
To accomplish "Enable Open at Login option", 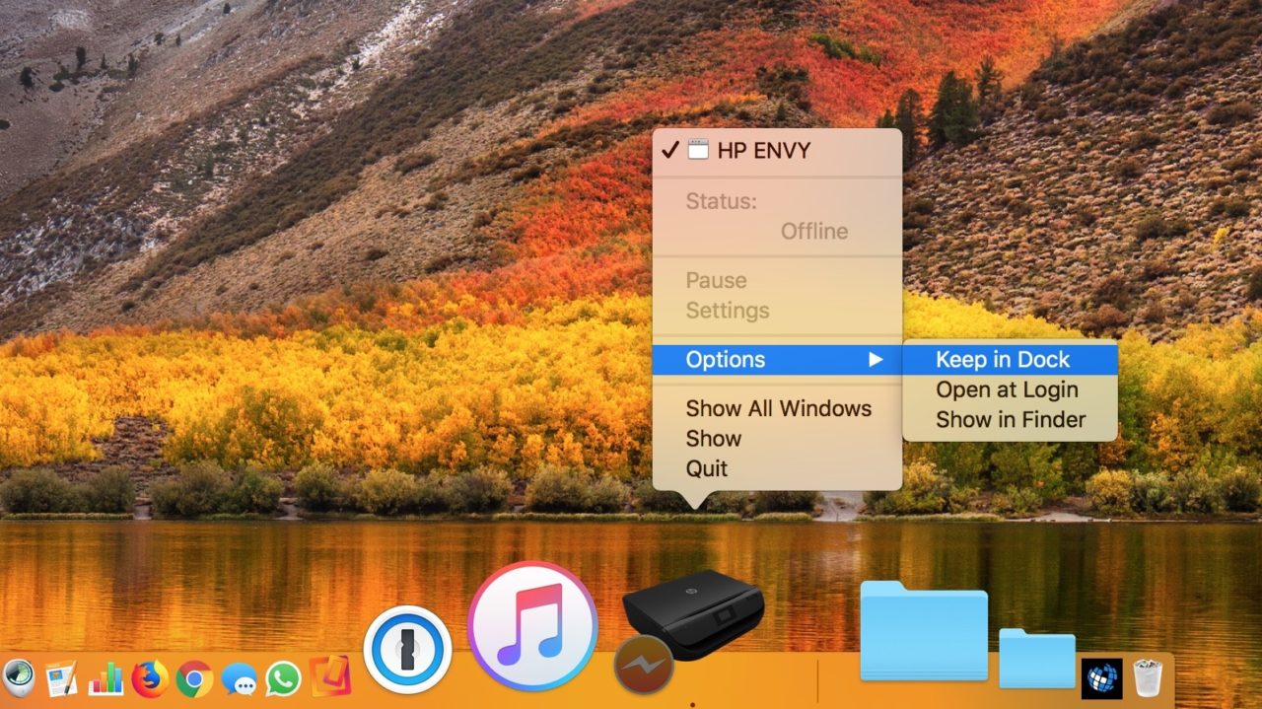I will click(x=1008, y=390).
